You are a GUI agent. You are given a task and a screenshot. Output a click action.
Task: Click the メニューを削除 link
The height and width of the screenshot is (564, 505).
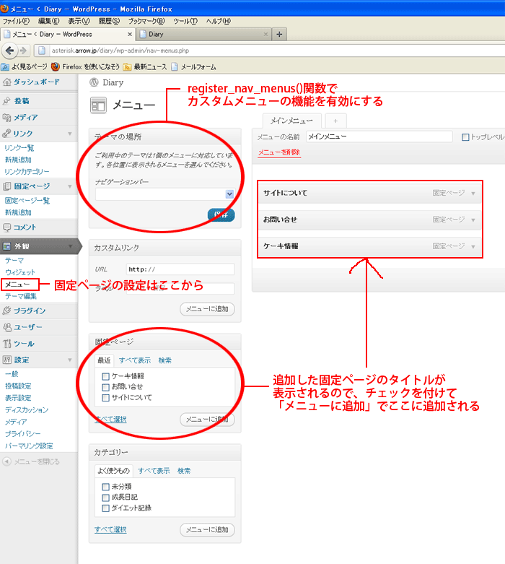tap(279, 152)
